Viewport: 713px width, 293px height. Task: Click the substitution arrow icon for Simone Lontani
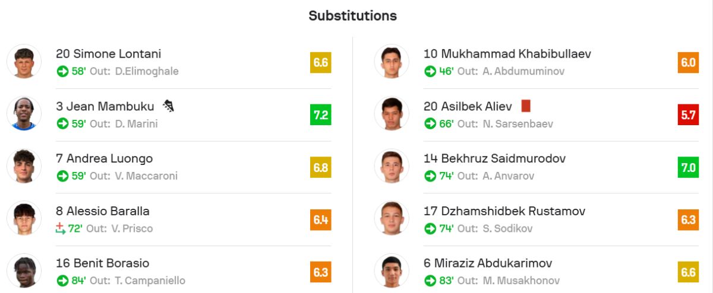click(x=62, y=71)
